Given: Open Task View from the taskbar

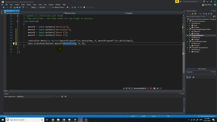Looking at the screenshot, I should pos(47,120).
